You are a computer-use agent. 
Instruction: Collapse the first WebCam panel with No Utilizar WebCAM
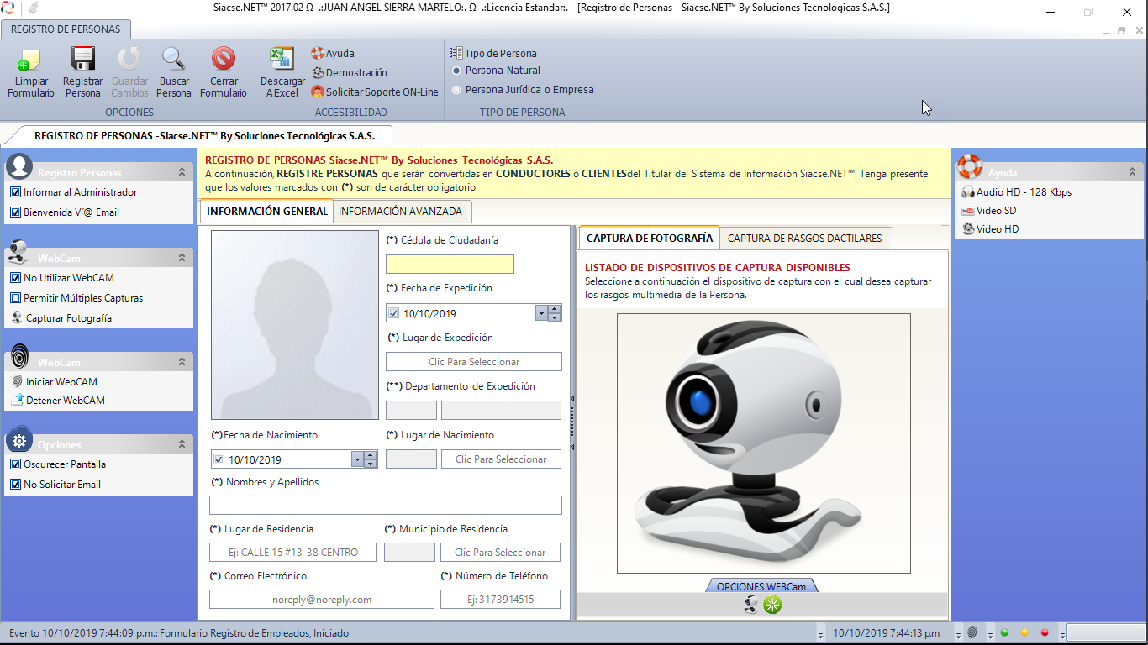tap(182, 258)
